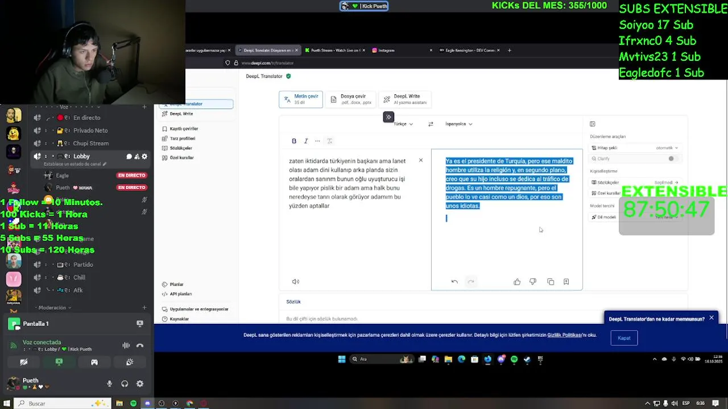Click the DeepL assistant sparkle button
This screenshot has width=728, height=409.
point(388,118)
